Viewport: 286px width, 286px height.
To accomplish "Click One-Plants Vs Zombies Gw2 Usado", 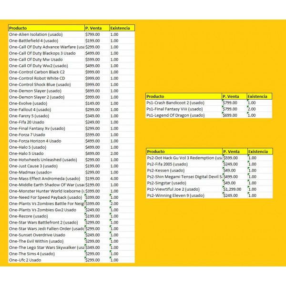I will [46, 210].
